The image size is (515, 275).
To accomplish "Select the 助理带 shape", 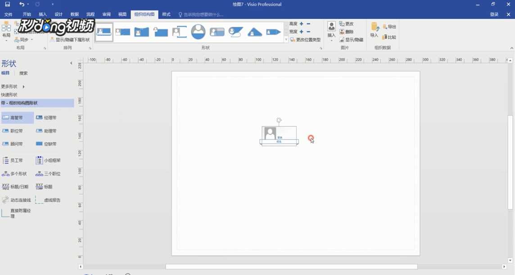I will tap(46, 131).
